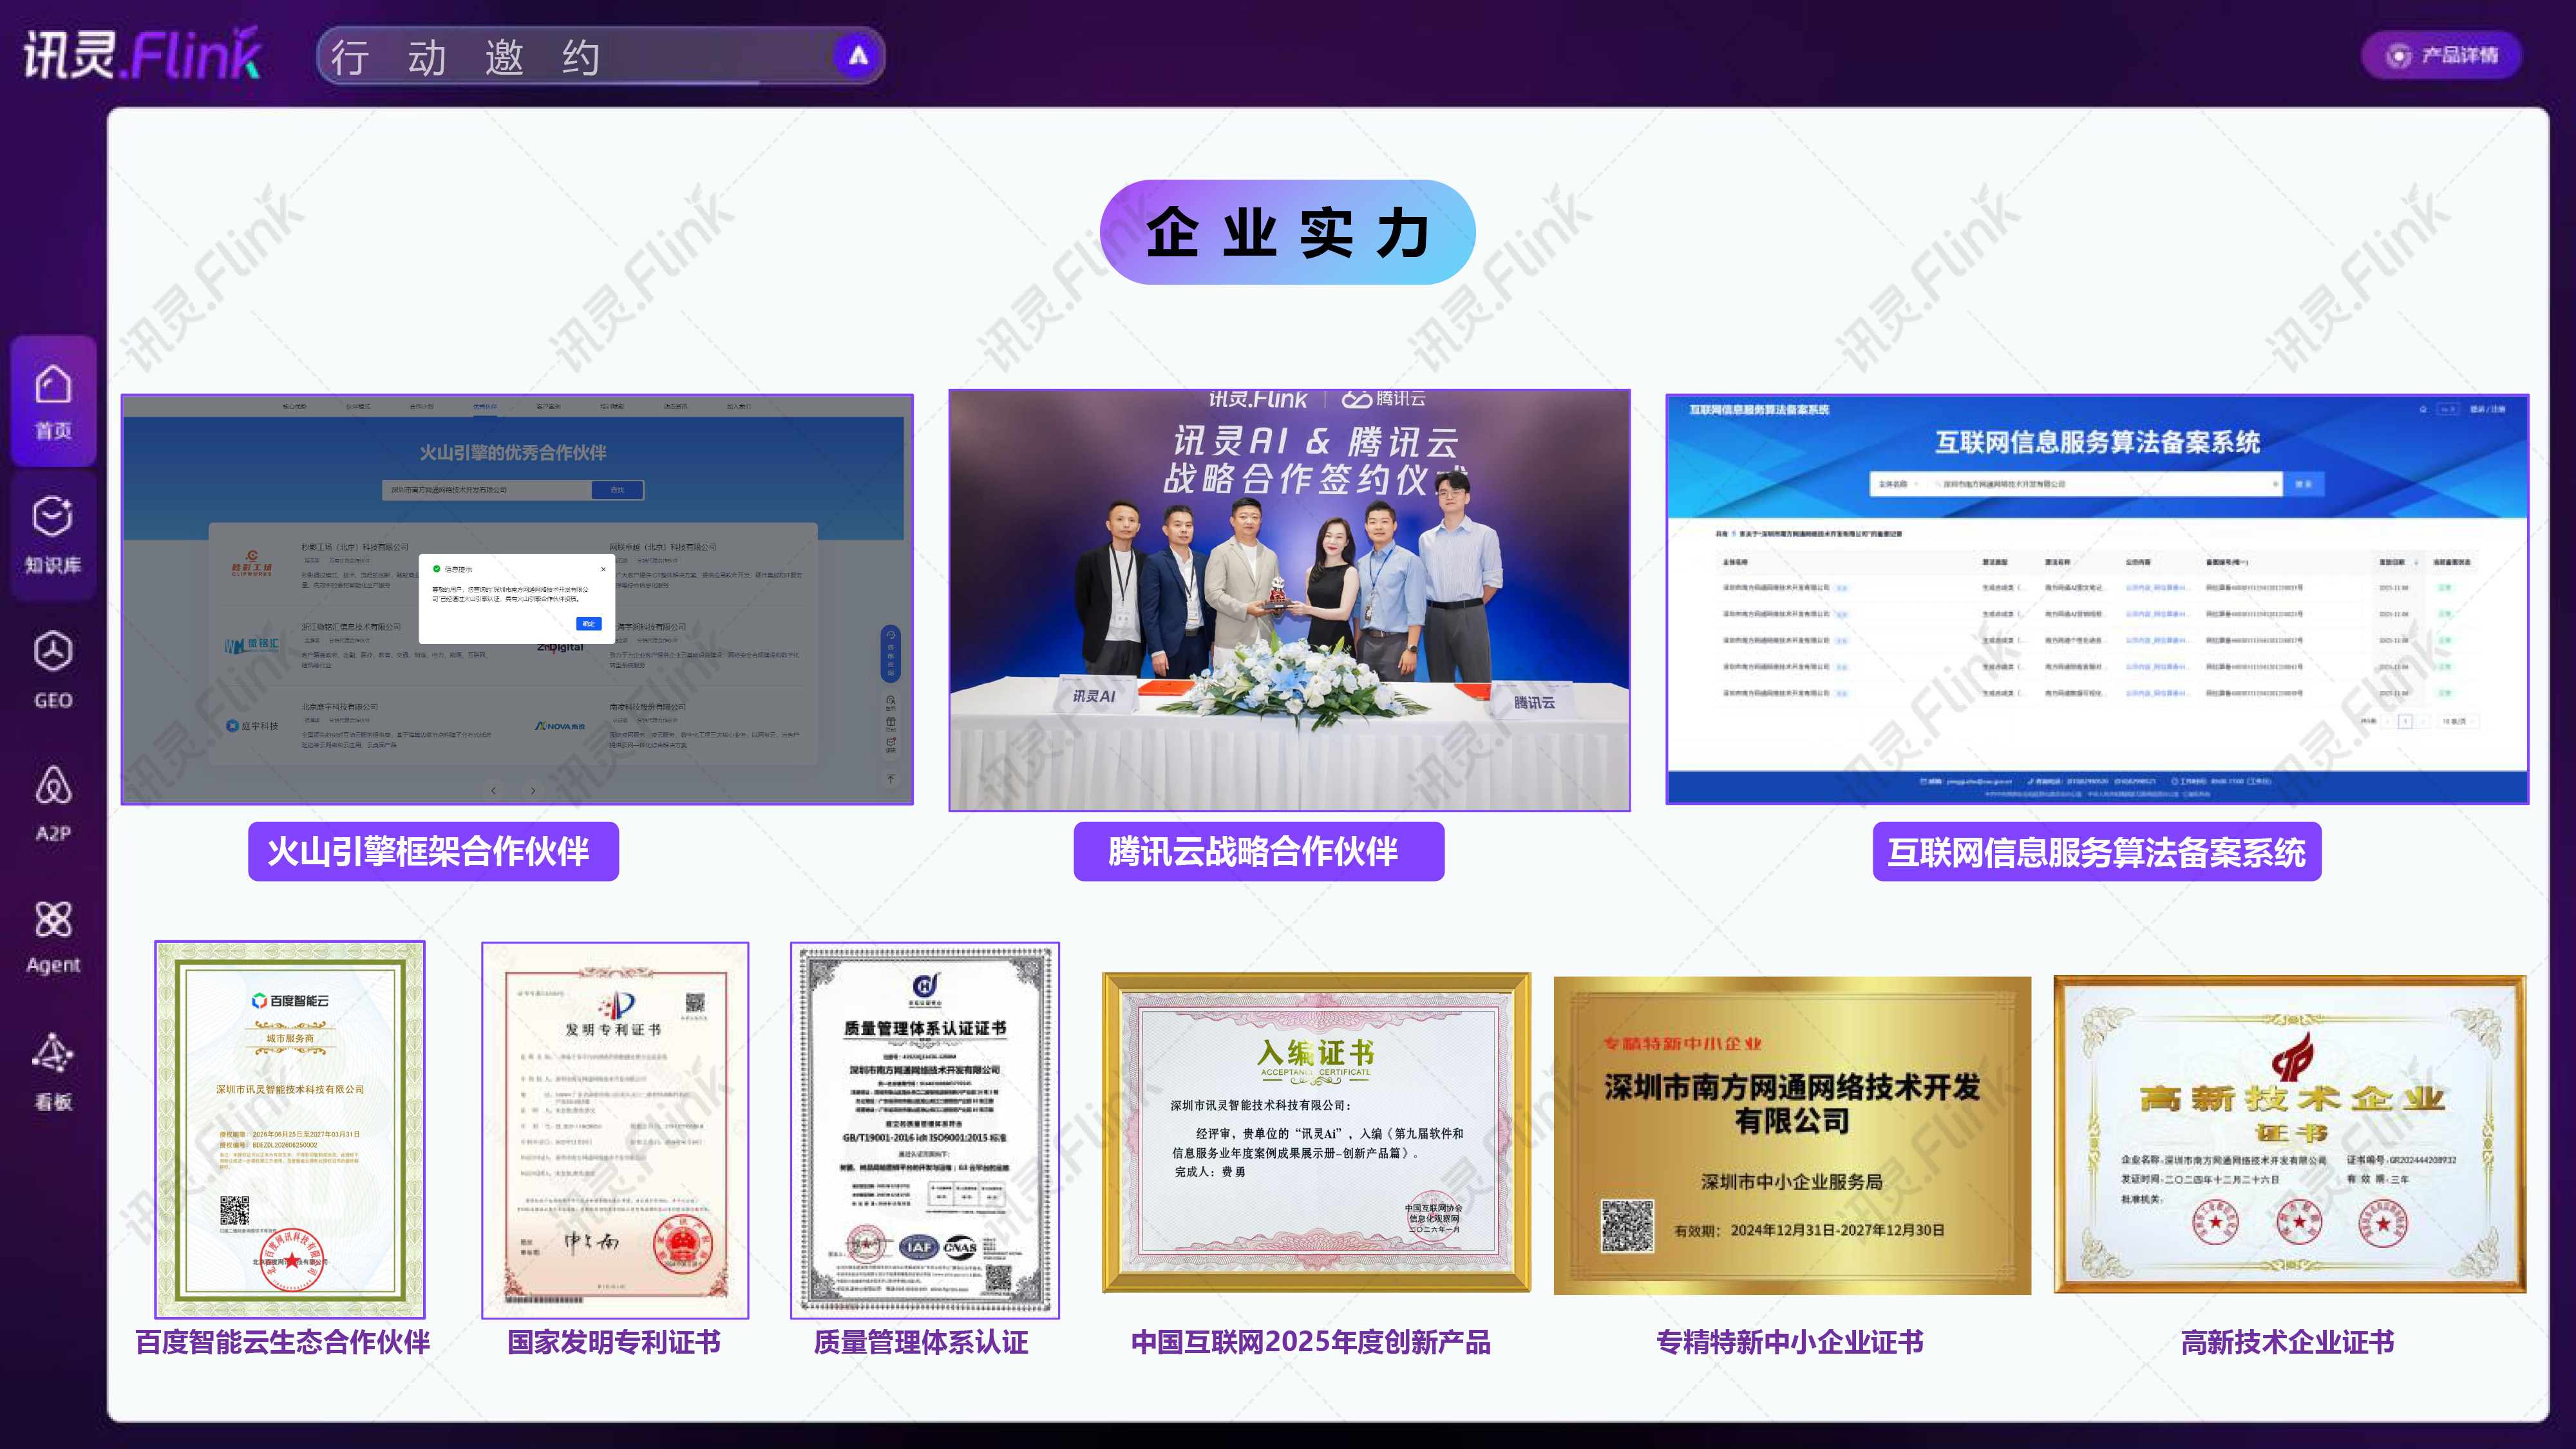Click the 行动邀约 text in the top bar
This screenshot has height=1449, width=2576.
[465, 57]
